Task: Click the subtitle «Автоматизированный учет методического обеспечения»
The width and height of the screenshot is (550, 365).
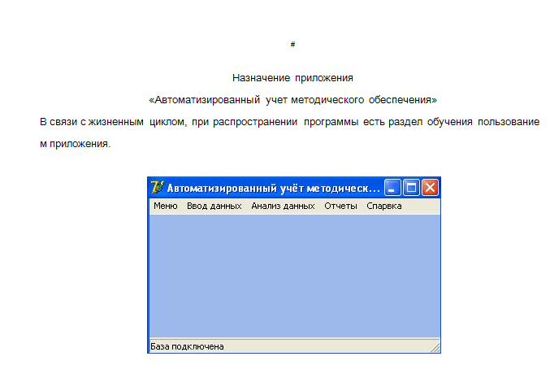Action: click(x=292, y=100)
